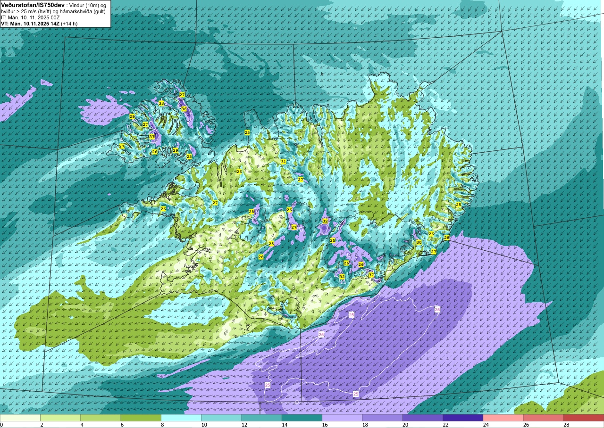Click the (+14 h) forecast offset text

coord(69,23)
